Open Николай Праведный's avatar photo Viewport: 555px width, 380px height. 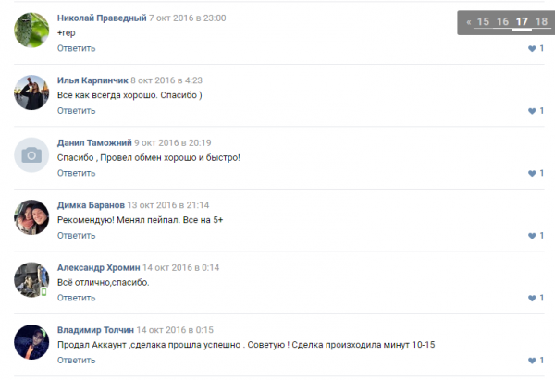pos(31,31)
